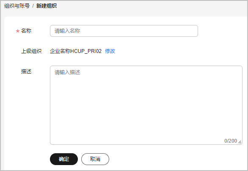Click the red required asterisk marker
Viewport: 248px width, 171px height.
pyautogui.click(x=17, y=31)
